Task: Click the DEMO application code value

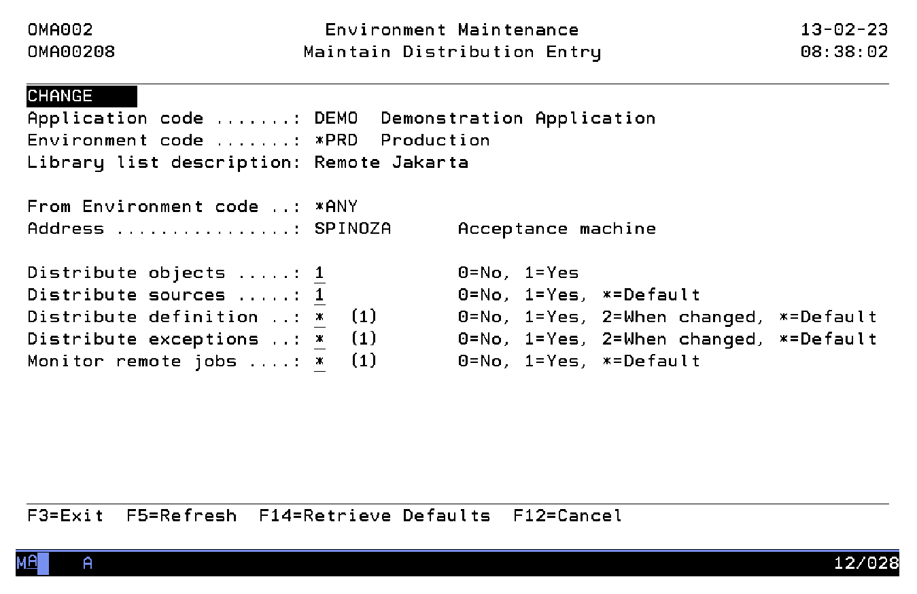Action: [336, 118]
